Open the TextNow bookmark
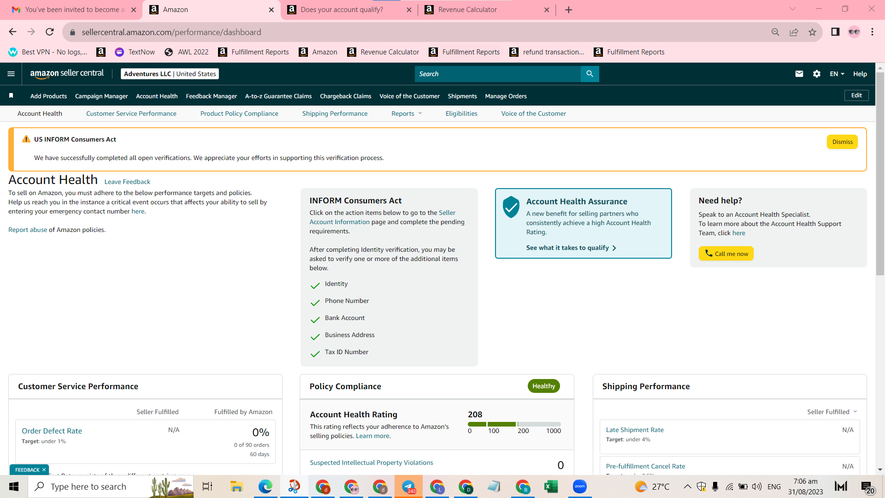The height and width of the screenshot is (498, 885). tap(135, 52)
